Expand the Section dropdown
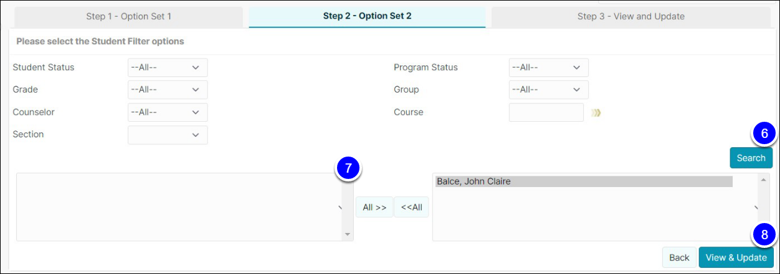Screen dimensions: 780x274 point(168,135)
